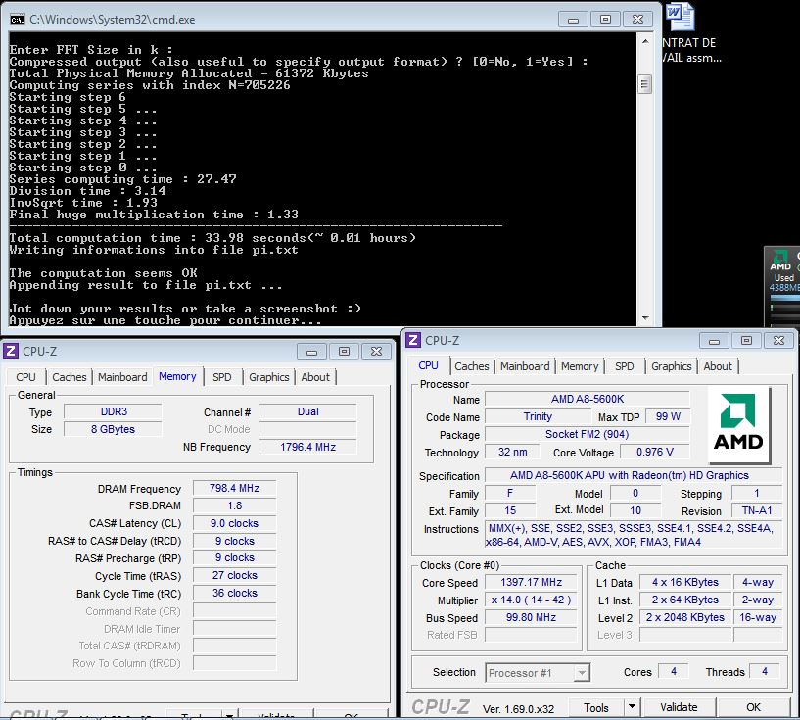Open the cmd.exe title bar system icon
Image resolution: width=800 pixels, height=720 pixels.
tap(17, 20)
